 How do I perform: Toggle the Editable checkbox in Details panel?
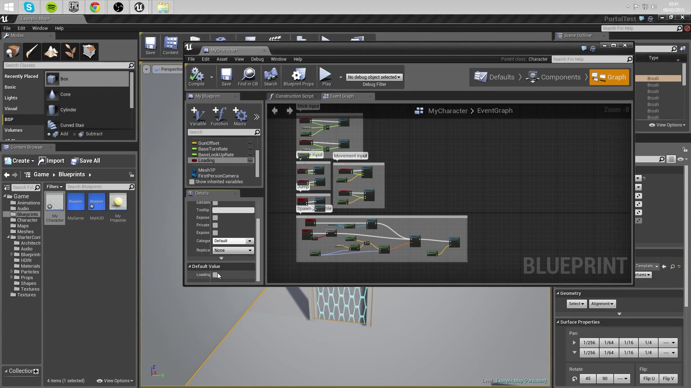tap(215, 202)
